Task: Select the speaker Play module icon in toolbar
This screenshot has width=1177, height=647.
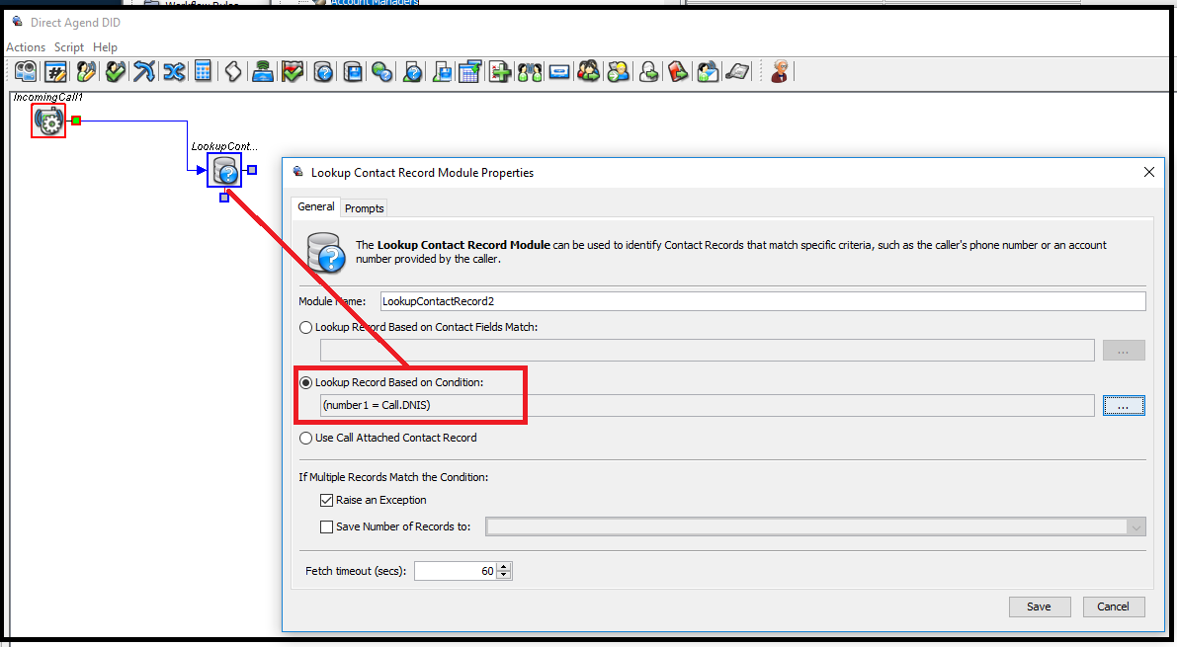Action: 26,72
